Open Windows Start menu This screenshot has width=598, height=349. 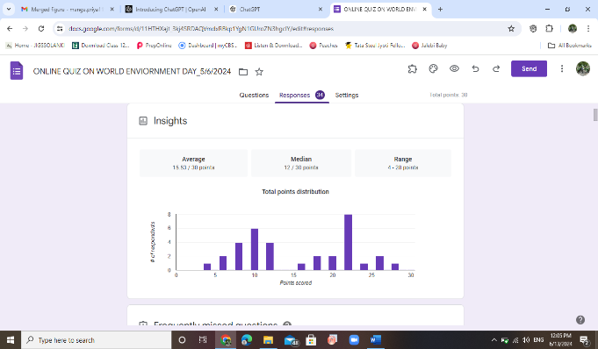point(11,340)
